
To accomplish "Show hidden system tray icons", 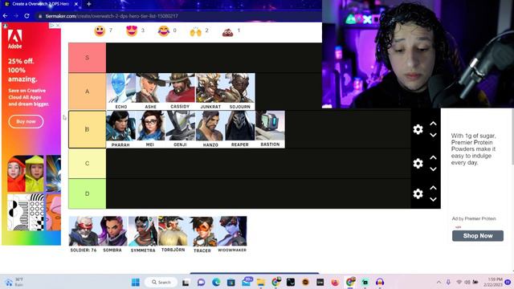I will pos(439,282).
